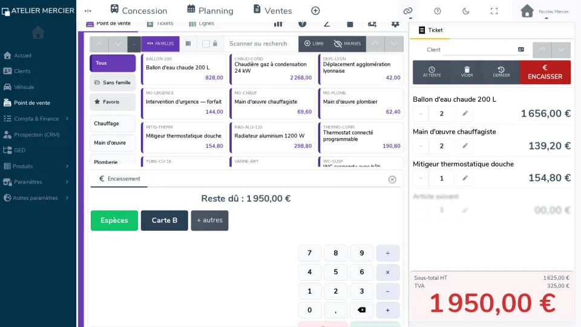This screenshot has height=327, width=581.
Task: Open GED in the sidebar
Action: [19, 150]
